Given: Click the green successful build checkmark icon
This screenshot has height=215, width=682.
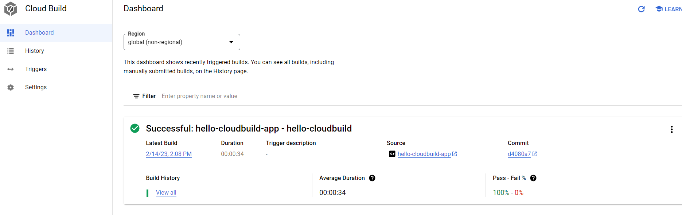Looking at the screenshot, I should coord(135,128).
